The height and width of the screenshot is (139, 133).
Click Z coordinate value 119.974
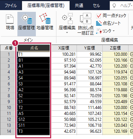(x=120, y=72)
